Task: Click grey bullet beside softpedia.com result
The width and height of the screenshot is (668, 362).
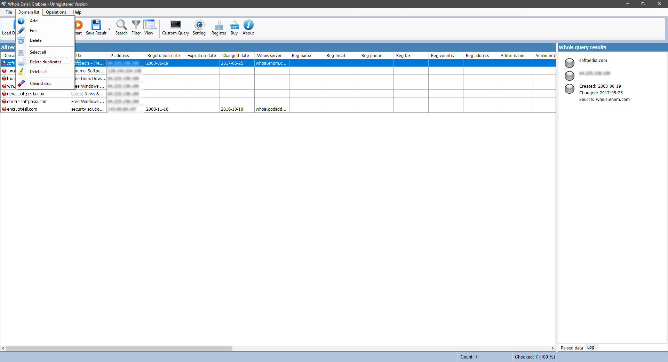Action: pyautogui.click(x=570, y=63)
